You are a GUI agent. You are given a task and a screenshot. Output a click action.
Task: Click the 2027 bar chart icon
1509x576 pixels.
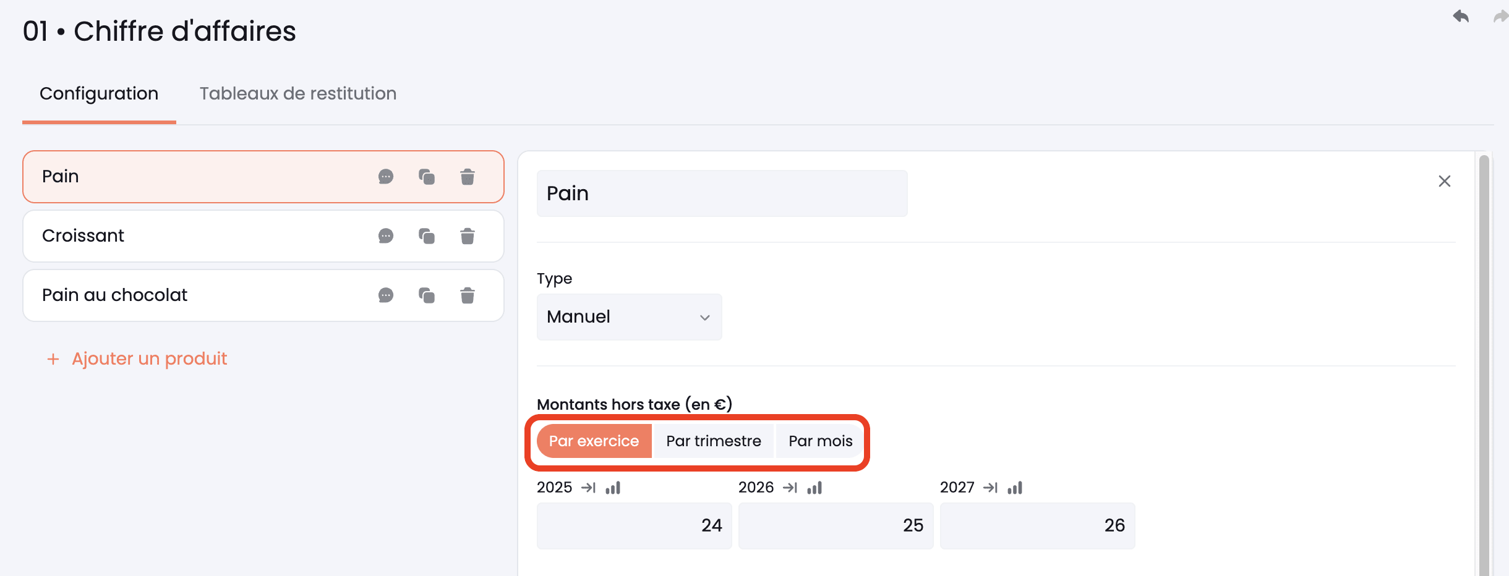(1015, 488)
